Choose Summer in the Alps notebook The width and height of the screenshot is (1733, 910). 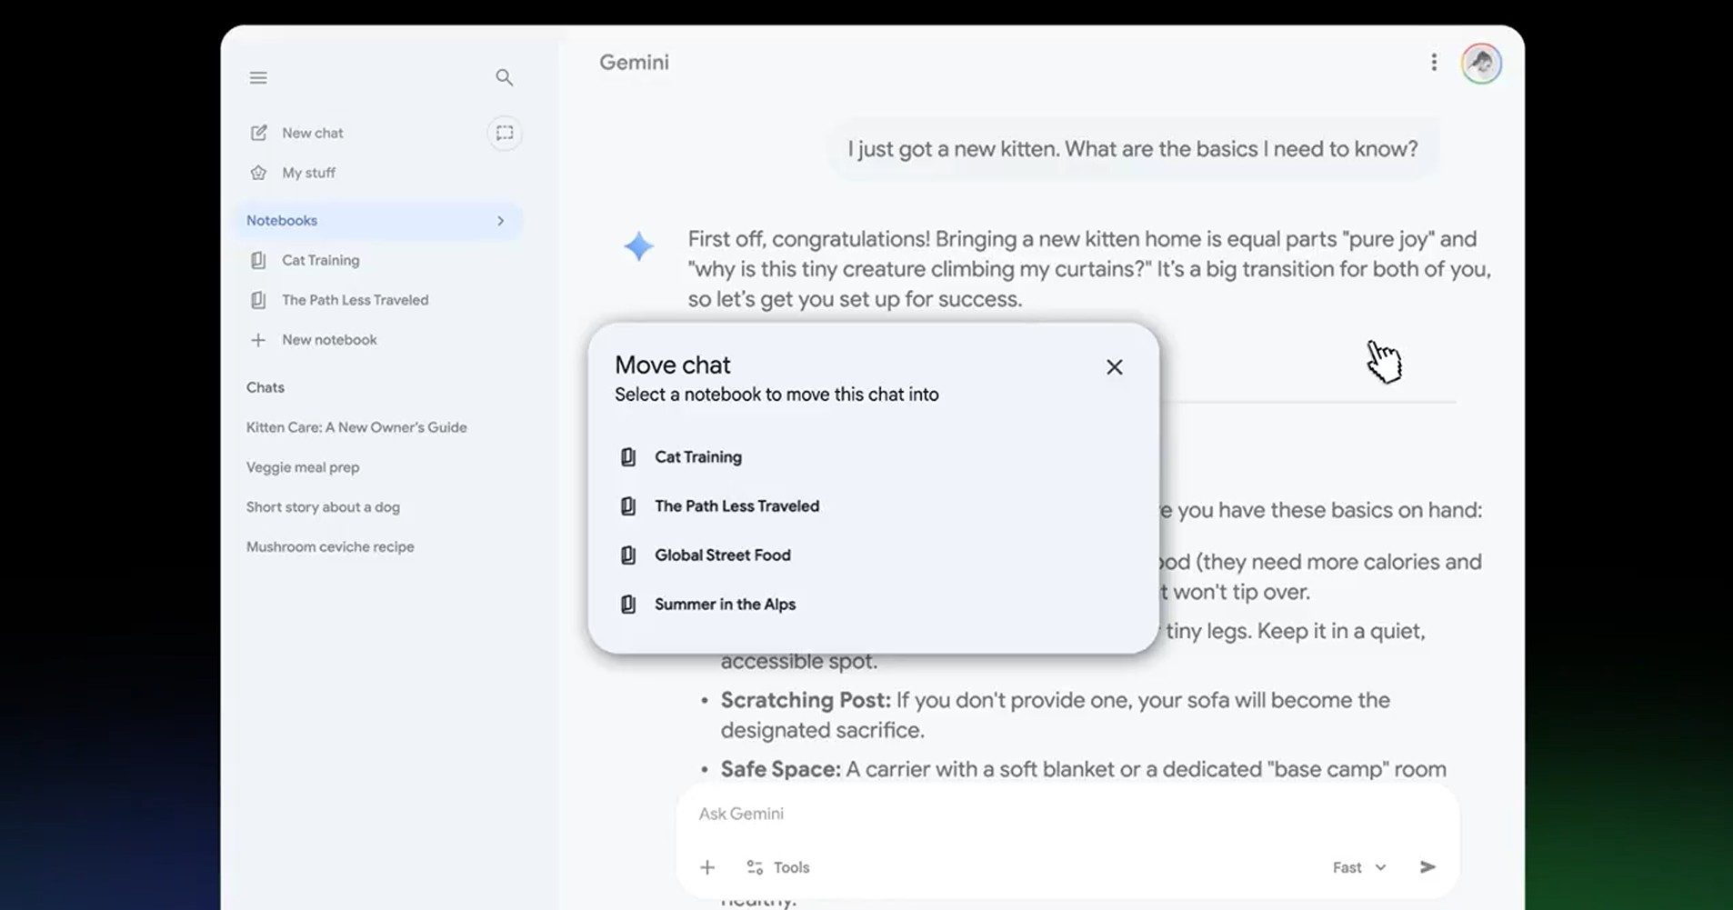click(x=725, y=605)
